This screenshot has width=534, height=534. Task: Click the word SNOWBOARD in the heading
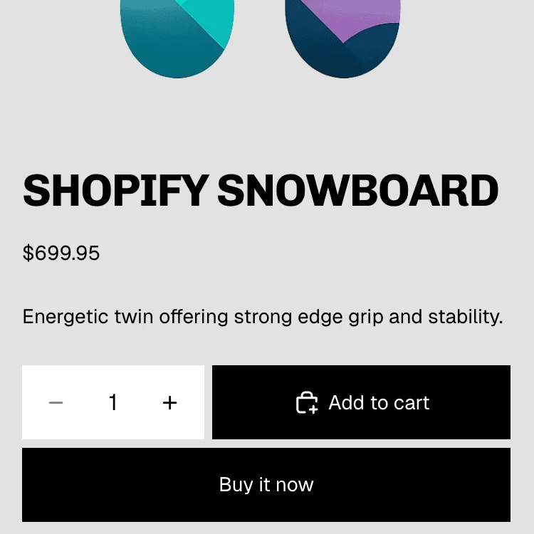point(357,191)
